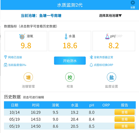Screen dimensions: 139x133
Task: Click the flask icon to switch ORP
Action: [107, 36]
